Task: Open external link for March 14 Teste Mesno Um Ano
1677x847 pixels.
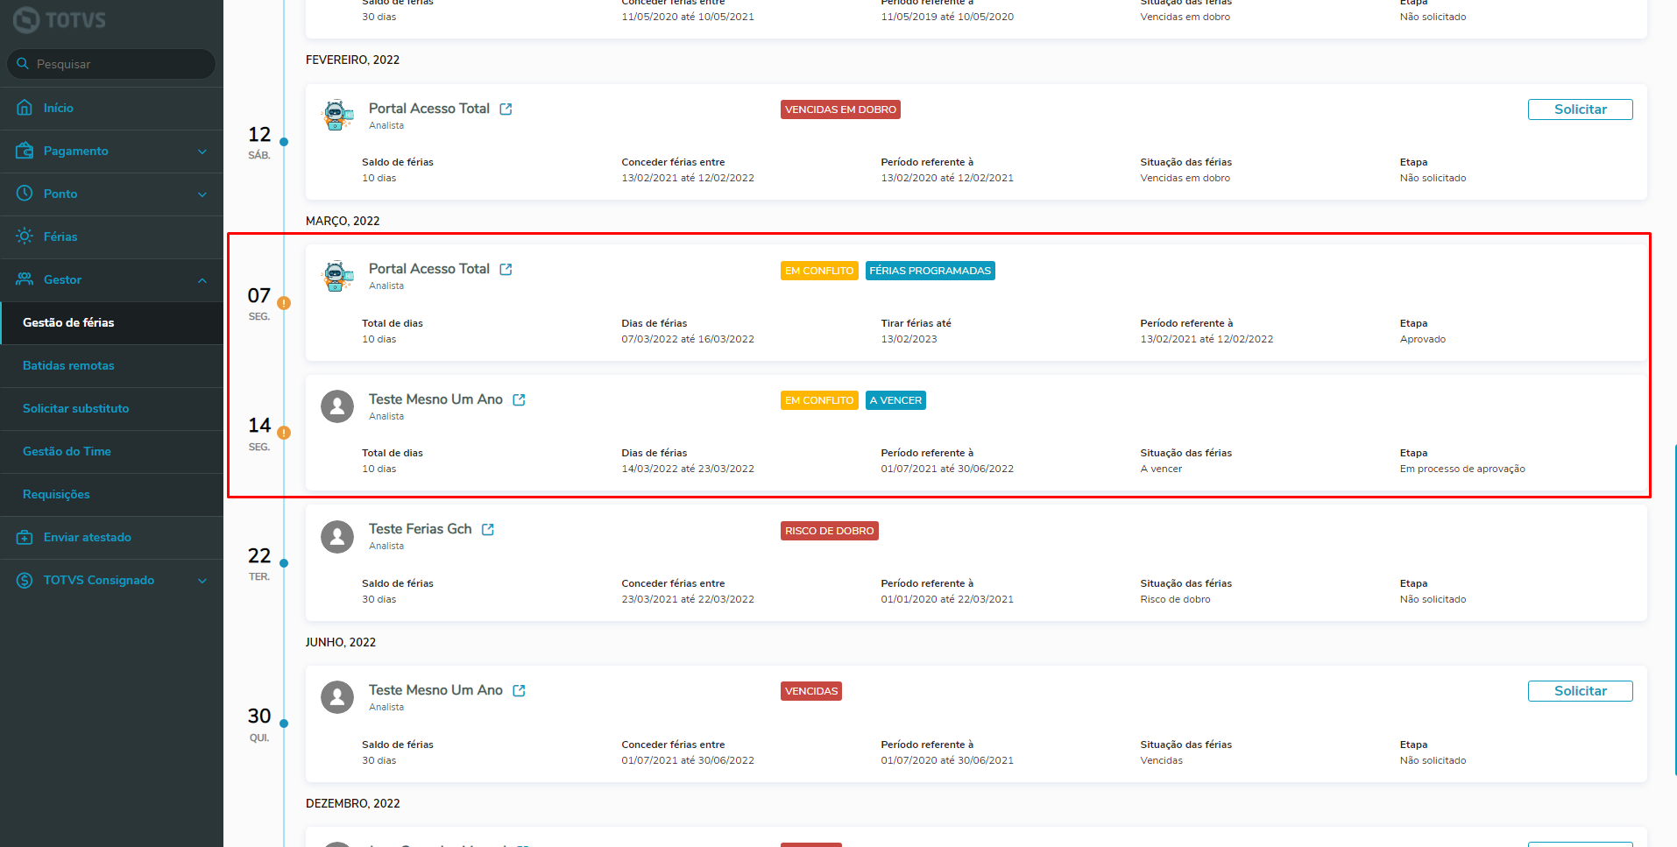Action: (519, 400)
